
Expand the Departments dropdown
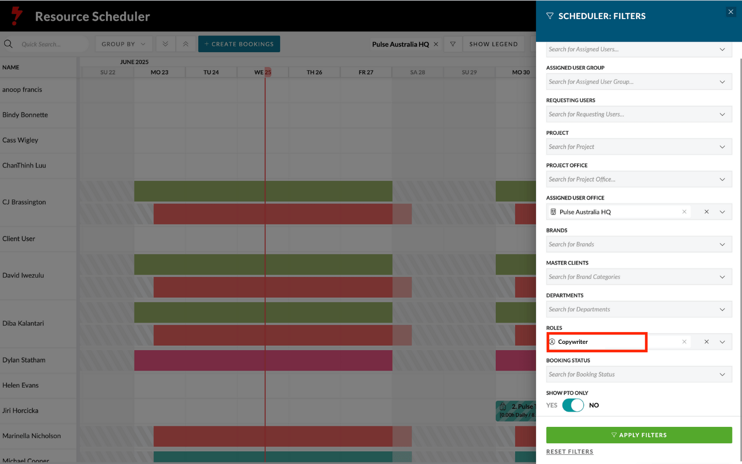point(722,309)
